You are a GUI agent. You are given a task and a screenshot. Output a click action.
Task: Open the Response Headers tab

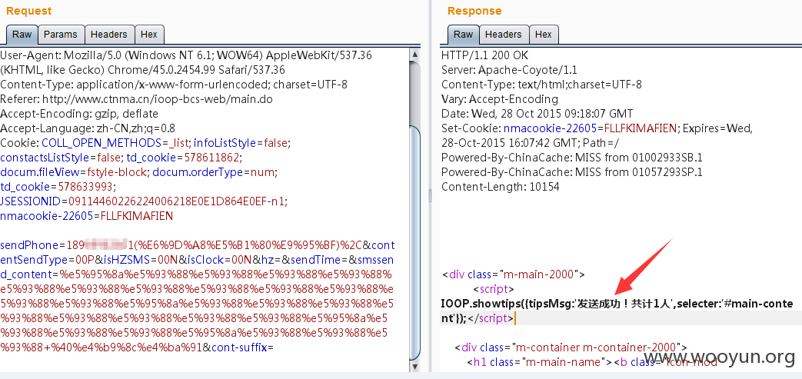click(x=504, y=35)
